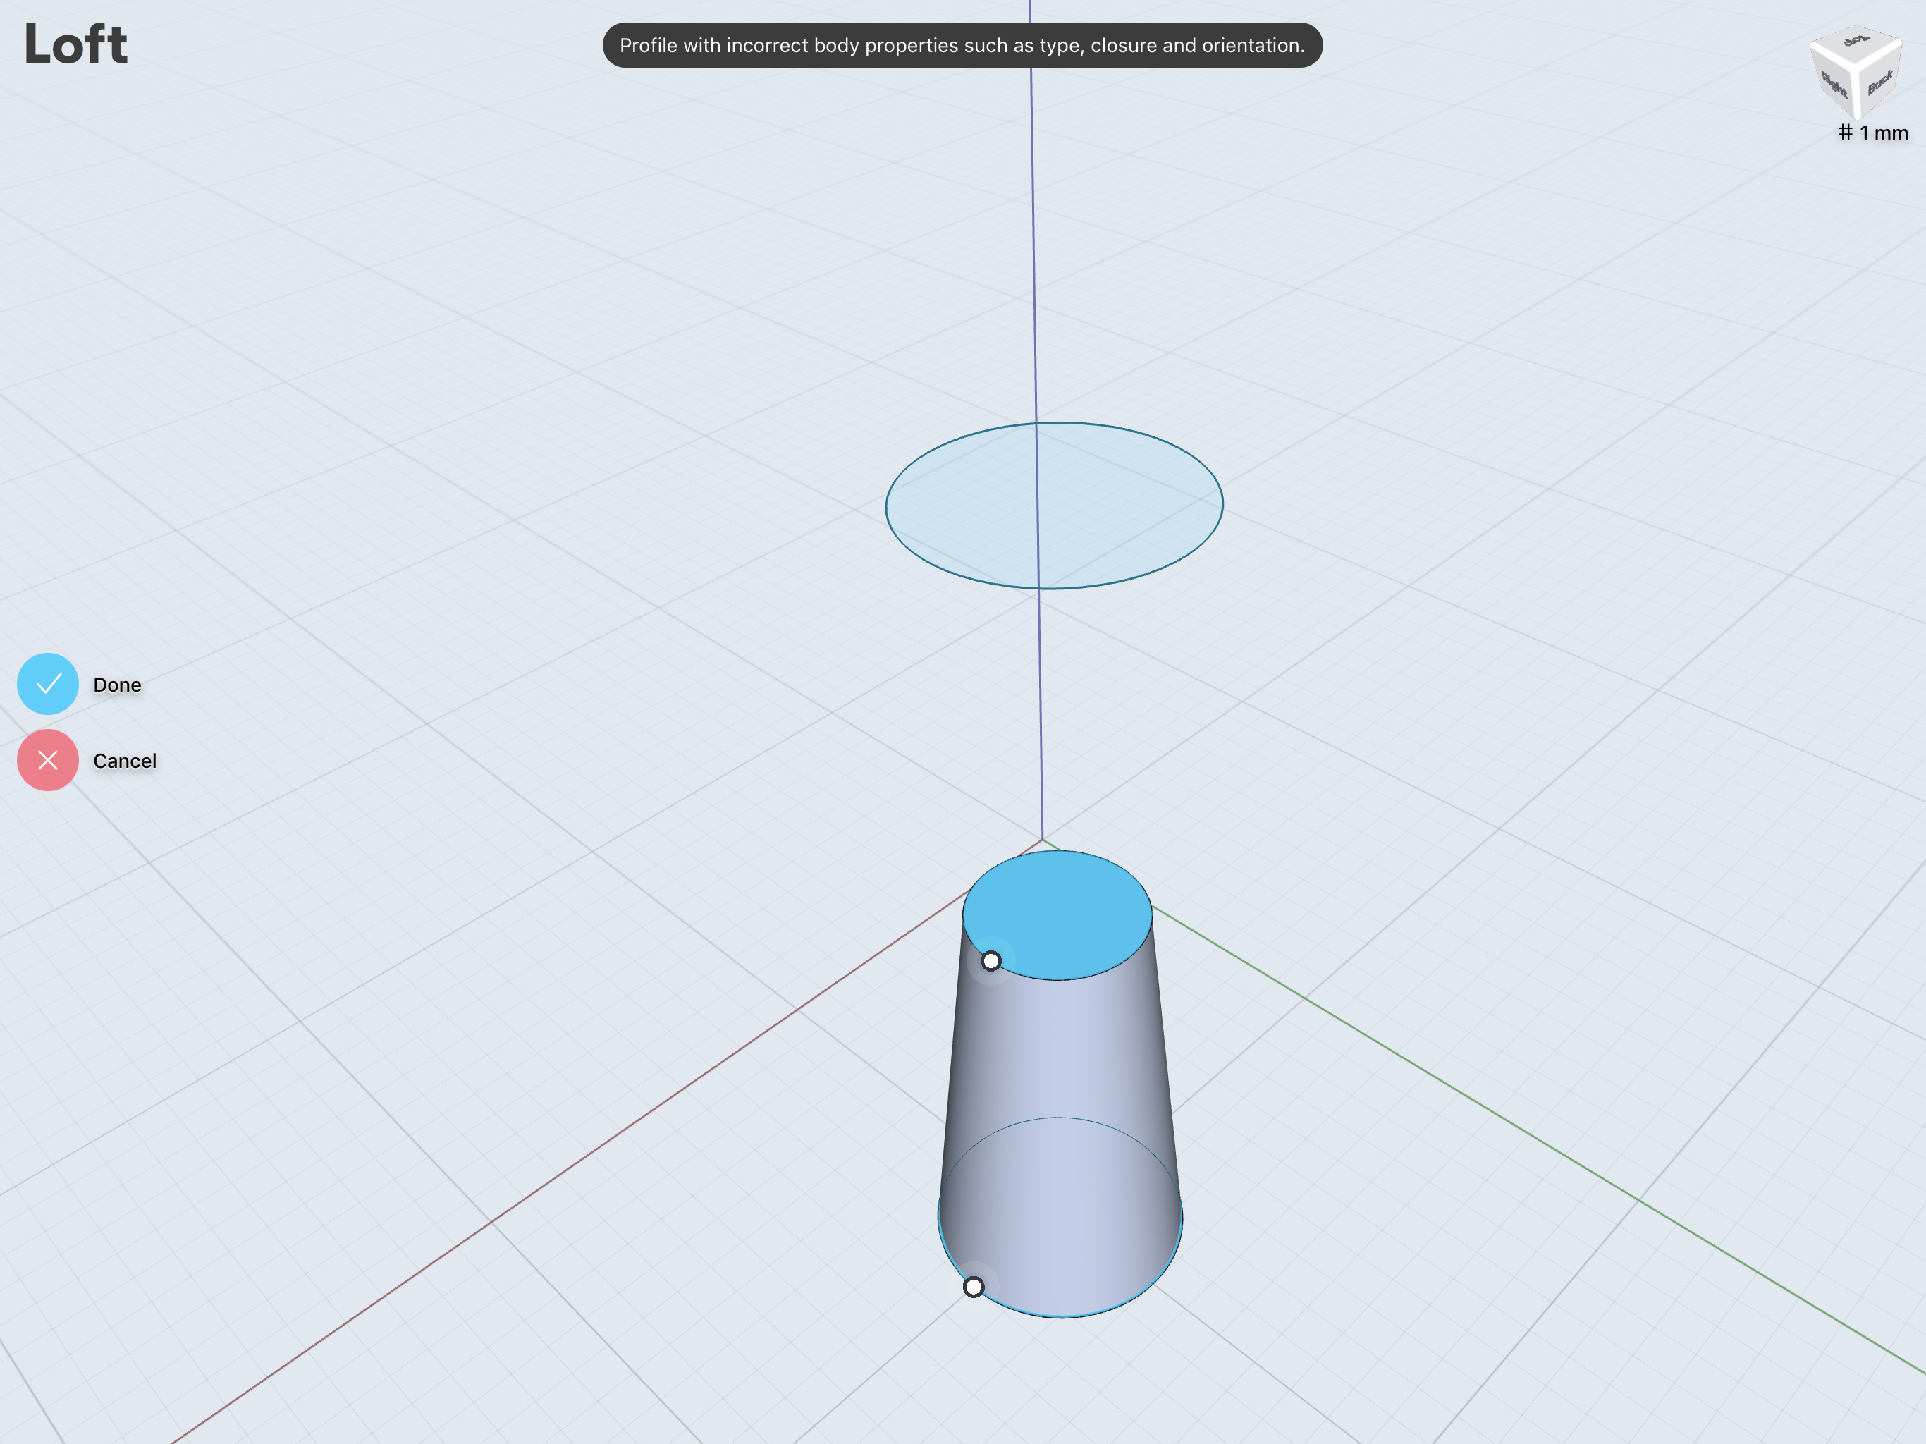Image resolution: width=1926 pixels, height=1444 pixels.
Task: Click the Loft tool title
Action: [75, 44]
